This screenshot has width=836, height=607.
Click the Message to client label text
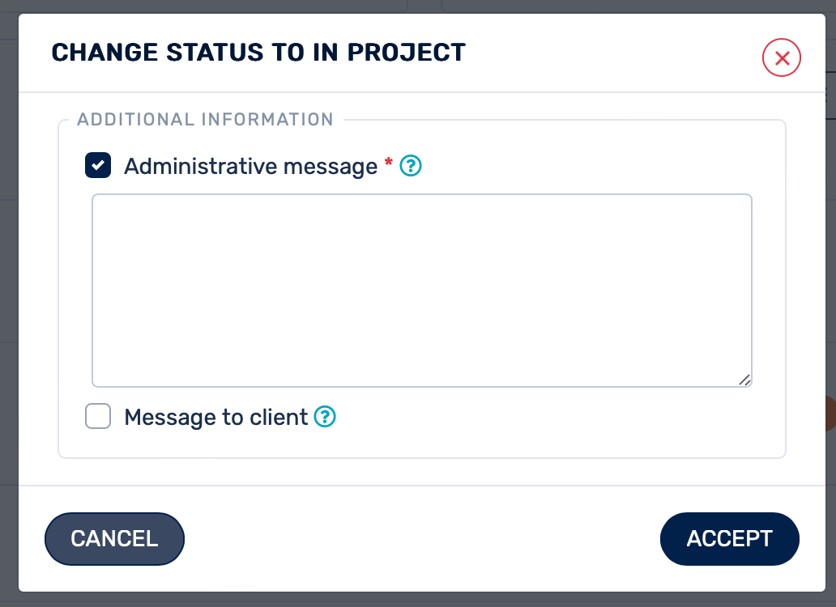215,418
